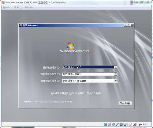This screenshot has height=128, width=153.
Task: Open the 帮助(H) menu in VirtualBox
Action: pos(29,7)
